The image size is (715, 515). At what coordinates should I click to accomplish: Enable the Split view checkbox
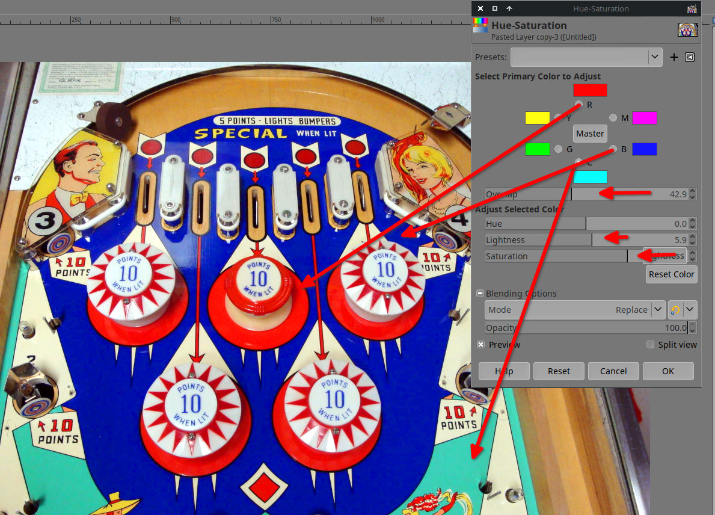pos(650,344)
